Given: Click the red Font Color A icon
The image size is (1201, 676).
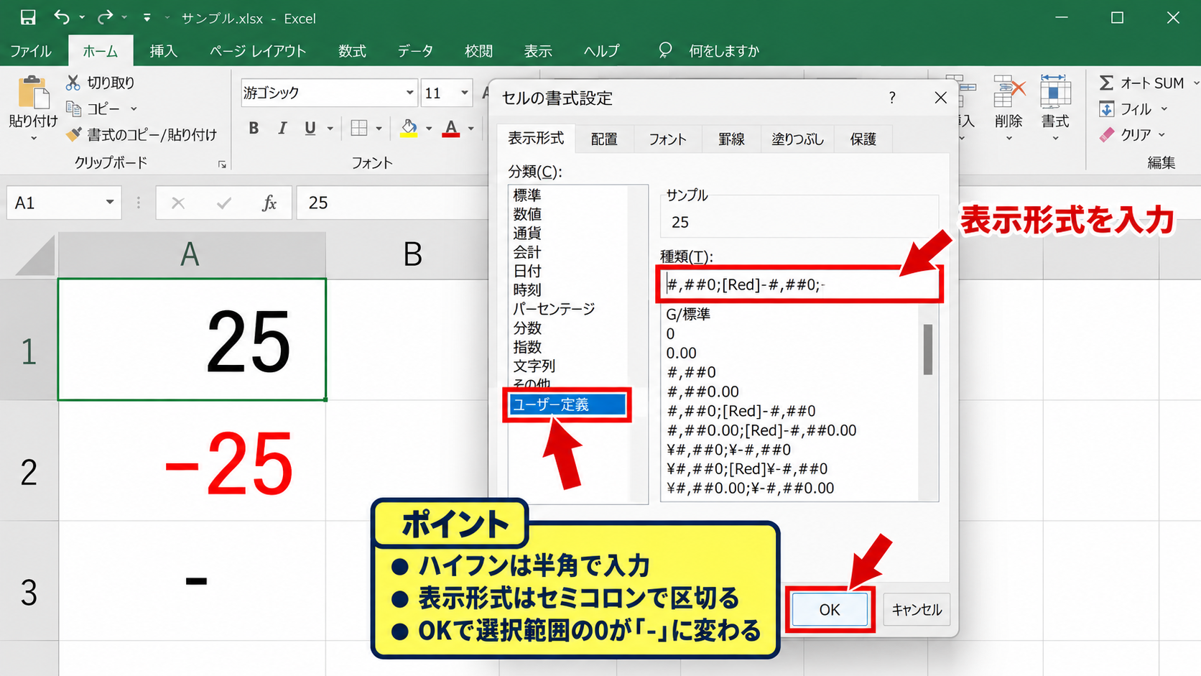Looking at the screenshot, I should coord(451,129).
